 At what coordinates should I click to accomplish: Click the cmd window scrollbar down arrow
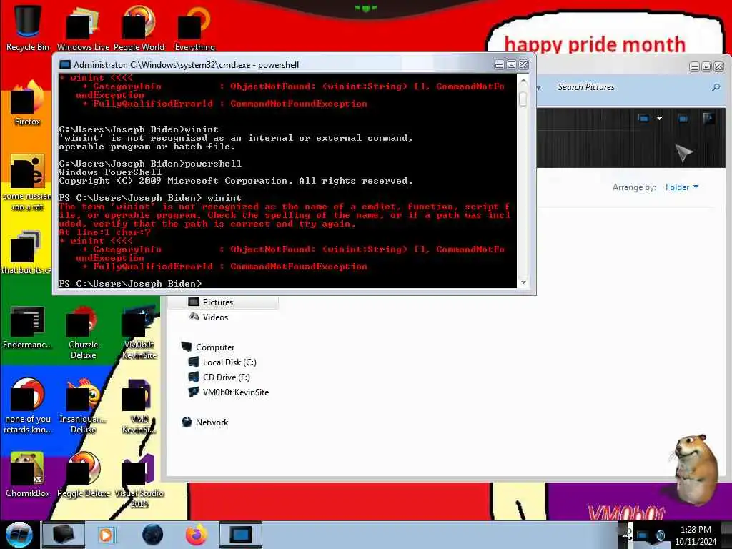(x=523, y=282)
